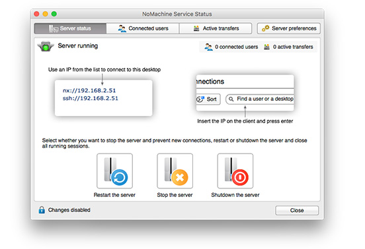Open Server preferences

point(289,28)
